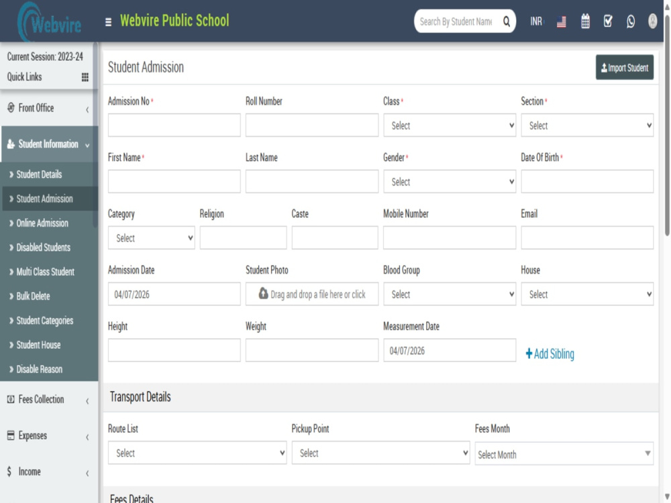Open the user profile avatar

[x=652, y=21]
